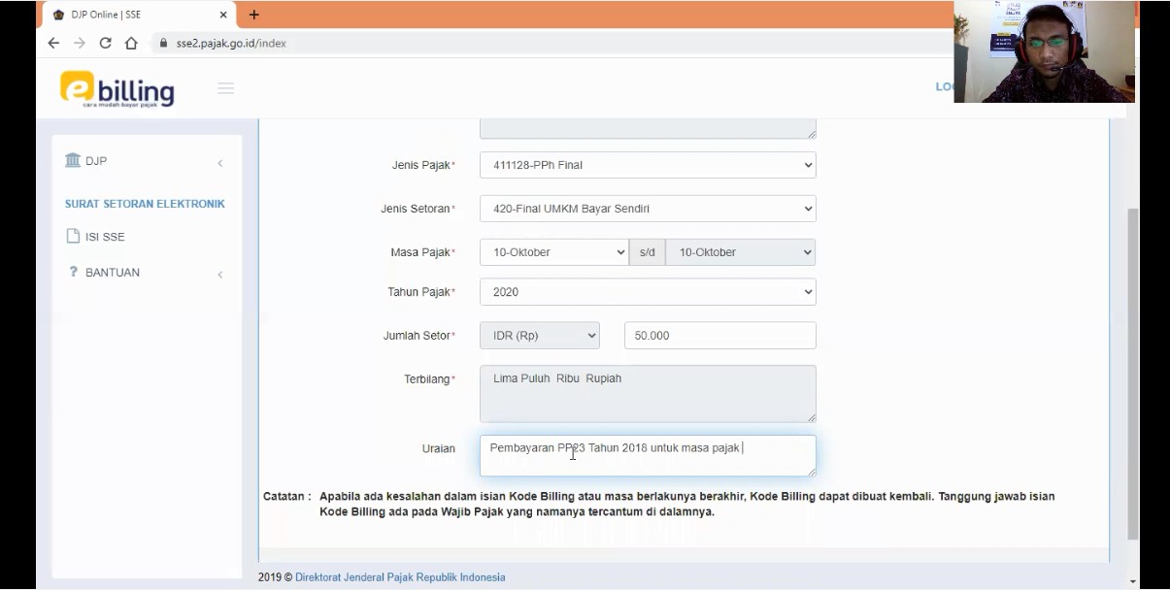1170x590 pixels.
Task: Click the Jumlah Setor amount field
Action: pos(719,336)
